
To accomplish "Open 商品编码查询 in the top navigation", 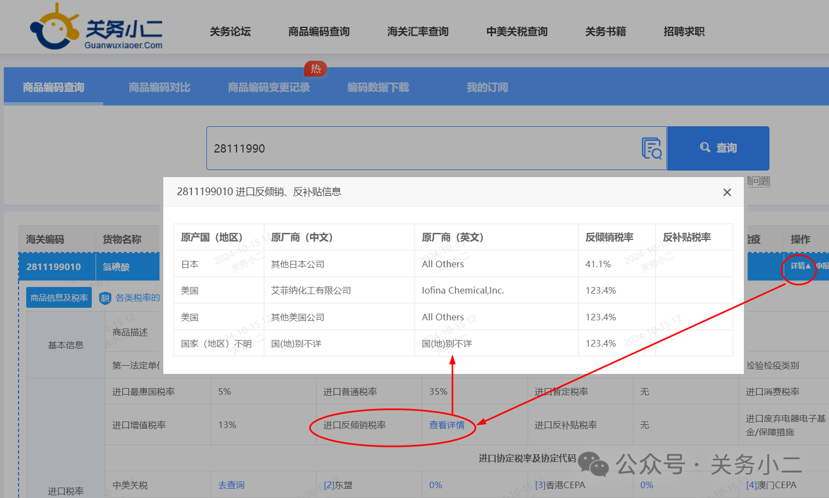I will [x=319, y=32].
